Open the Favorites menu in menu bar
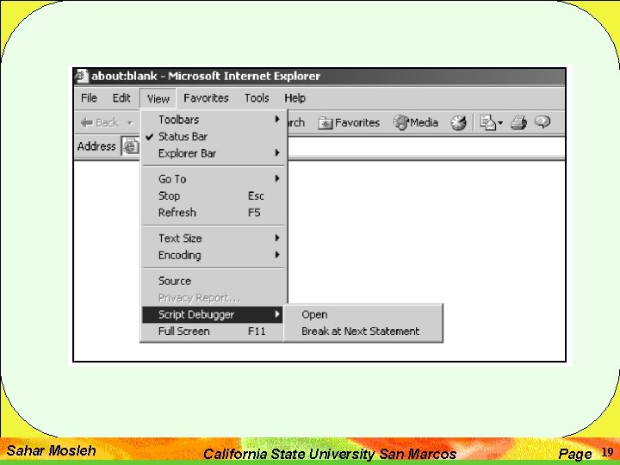This screenshot has height=465, width=620. pos(206,98)
